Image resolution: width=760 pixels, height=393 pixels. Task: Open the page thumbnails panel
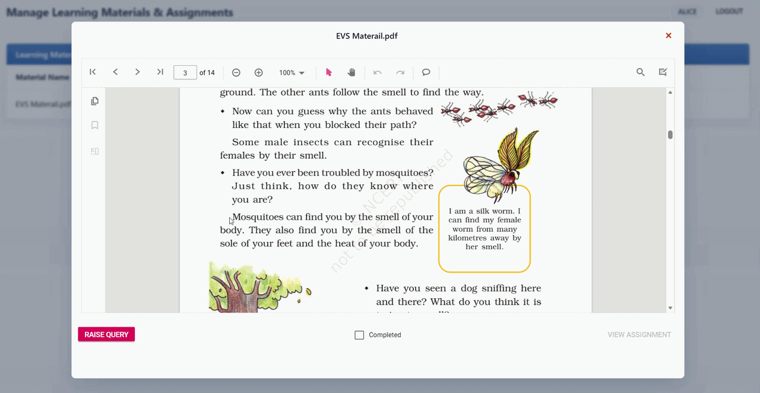point(94,101)
